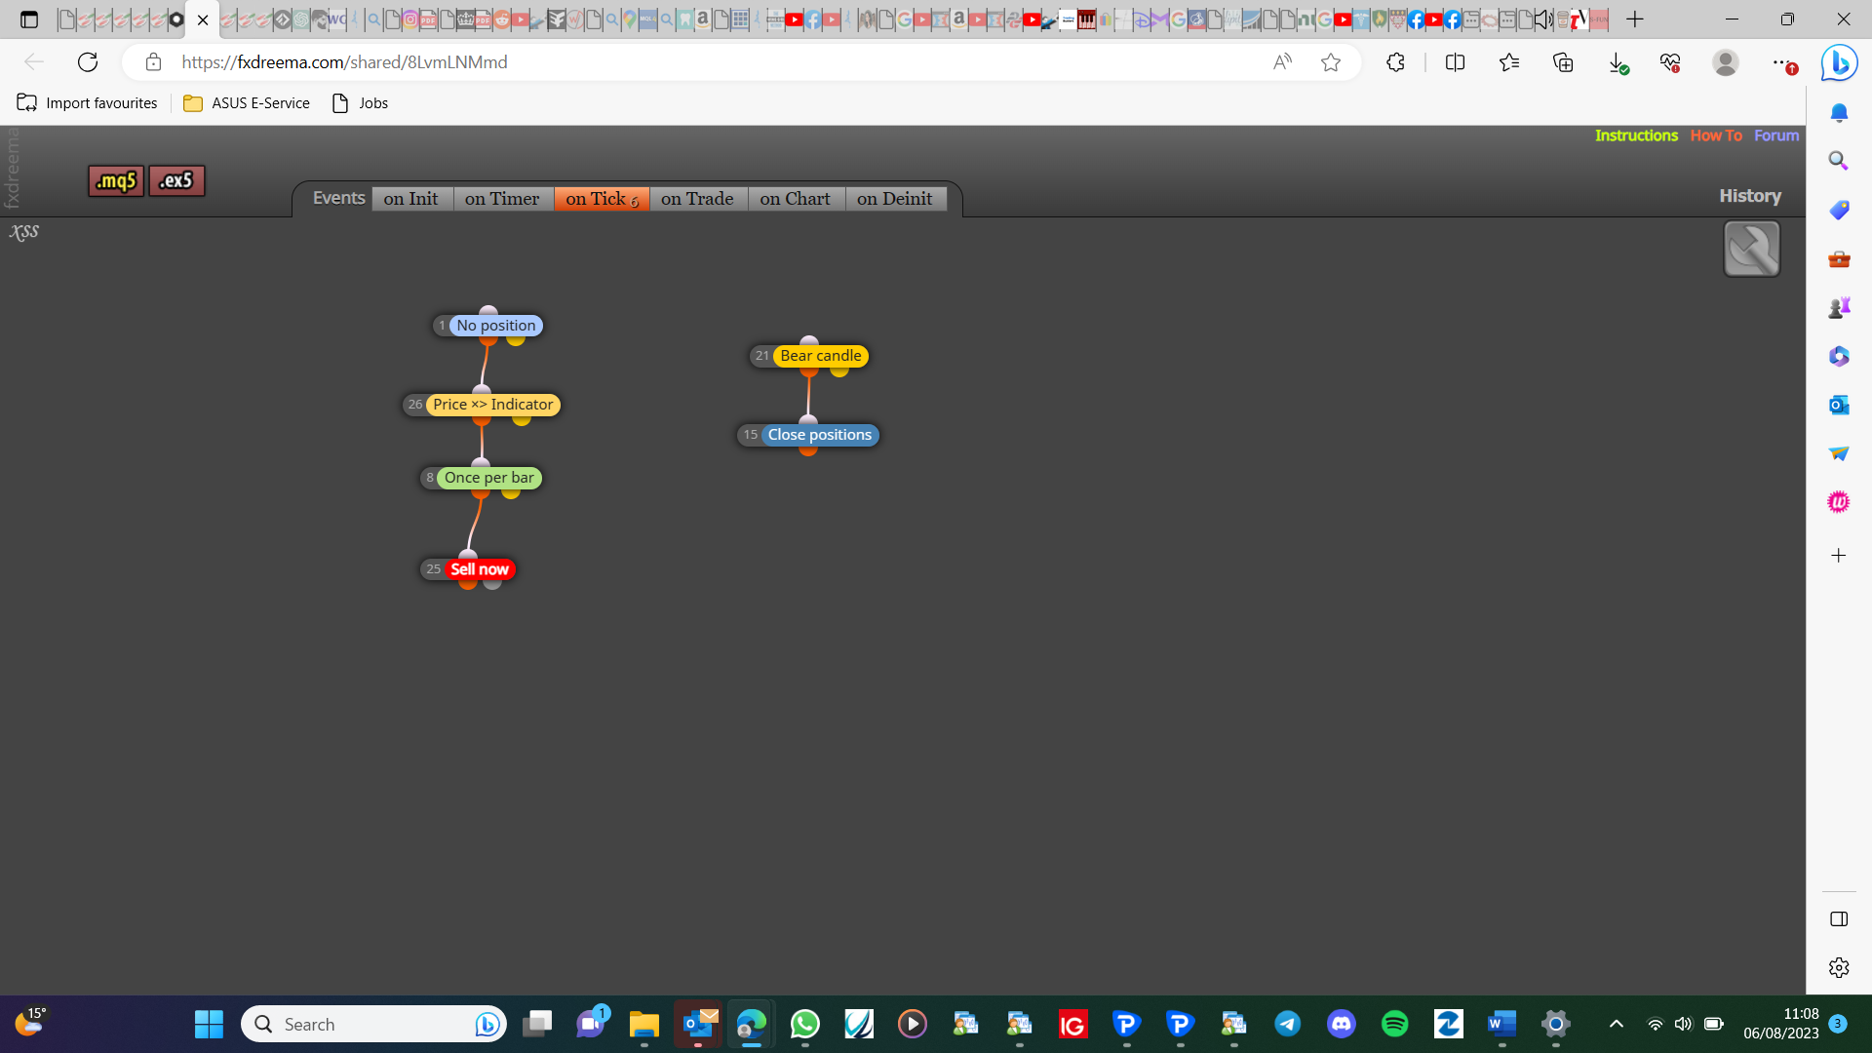Toggle Split screen view
Image resolution: width=1872 pixels, height=1053 pixels.
(1455, 62)
